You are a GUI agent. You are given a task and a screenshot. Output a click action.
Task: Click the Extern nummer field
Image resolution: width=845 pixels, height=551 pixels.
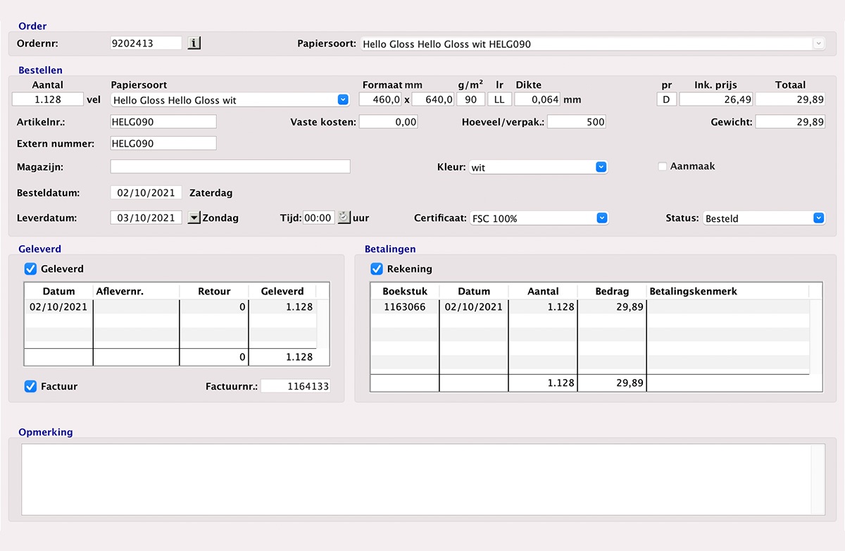click(x=163, y=143)
